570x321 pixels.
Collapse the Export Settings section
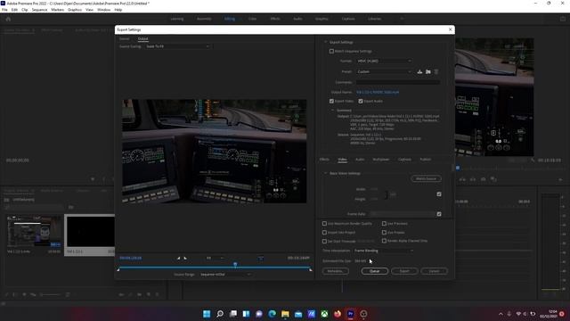coord(325,42)
